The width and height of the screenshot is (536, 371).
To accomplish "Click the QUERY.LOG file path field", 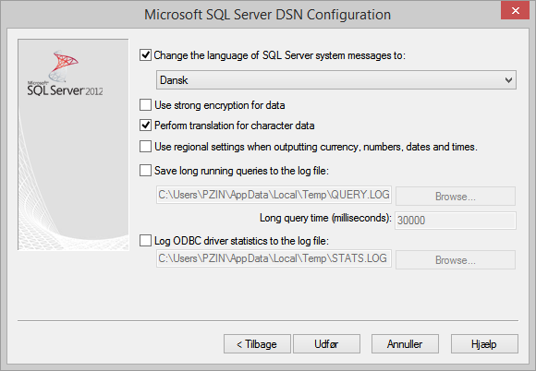I will coord(274,195).
